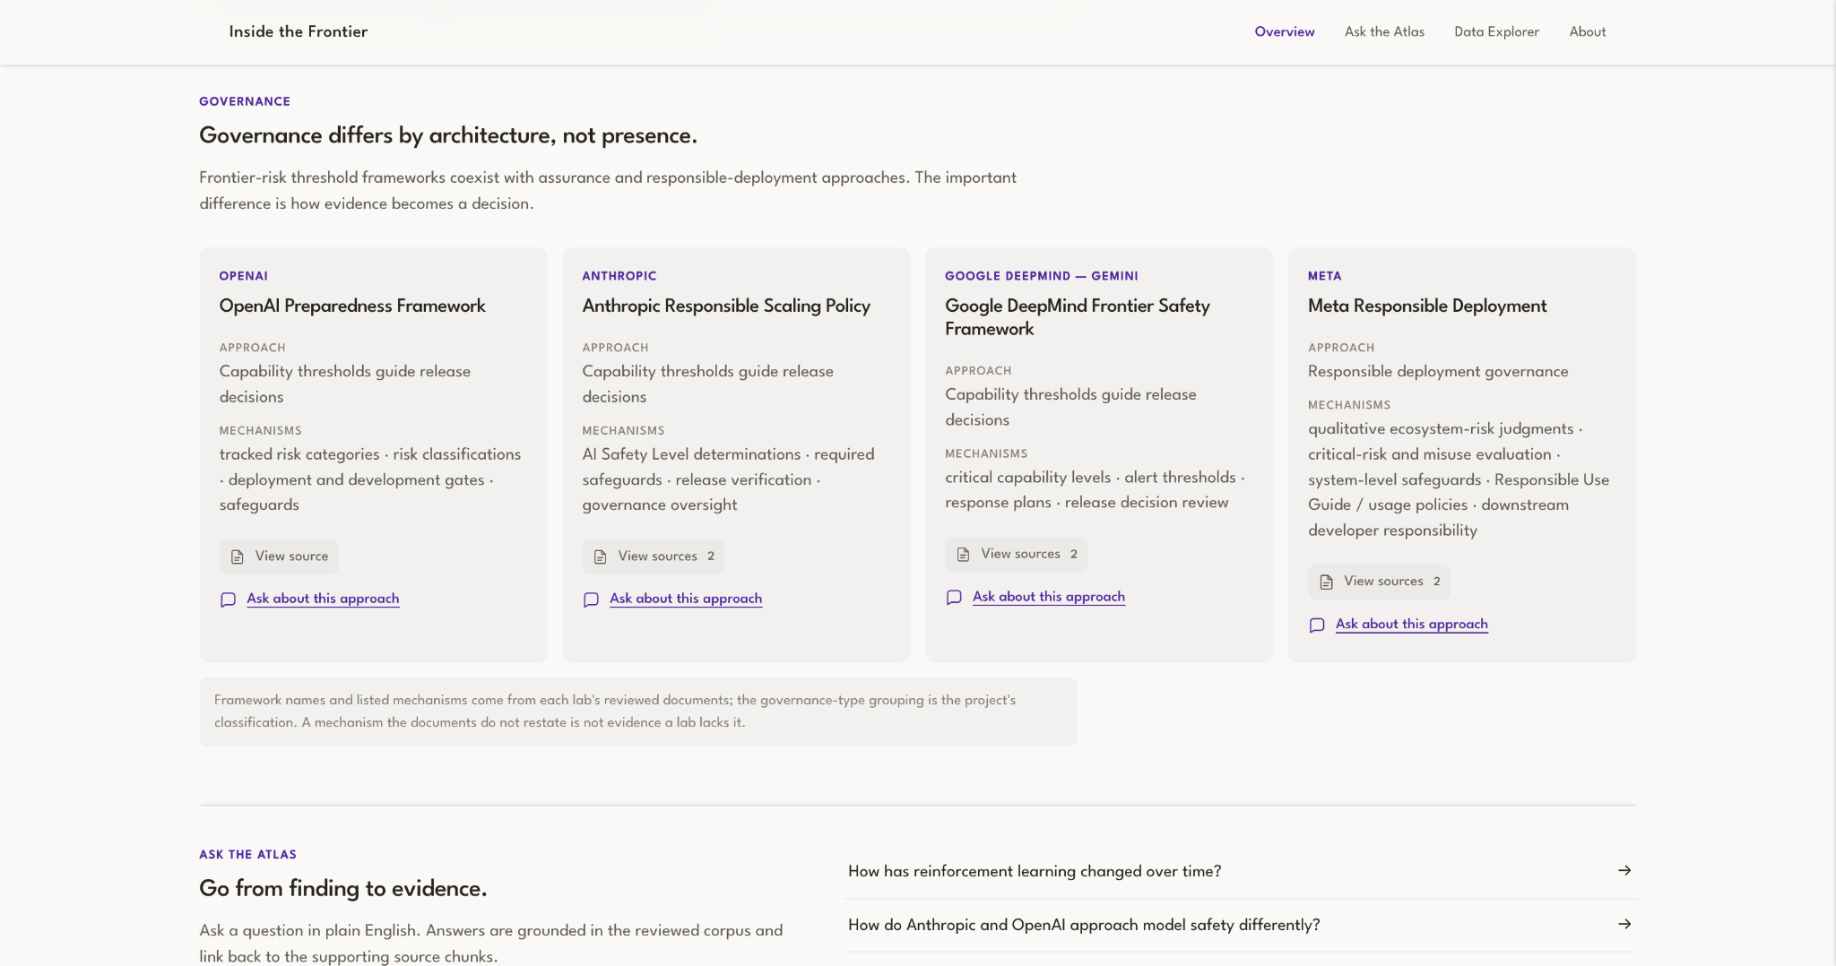Open the Overview nav tab
The width and height of the screenshot is (1836, 966).
(x=1285, y=31)
